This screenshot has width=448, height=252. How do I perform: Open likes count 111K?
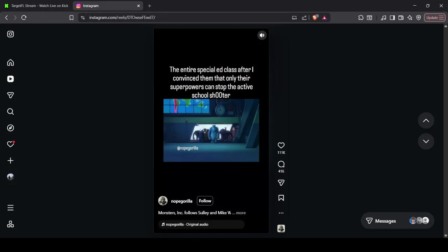pyautogui.click(x=281, y=153)
